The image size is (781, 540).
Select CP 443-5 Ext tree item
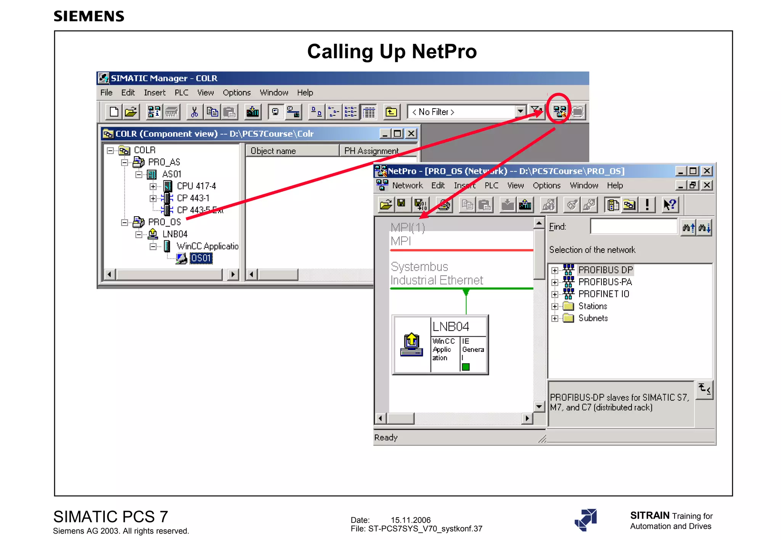(x=200, y=210)
